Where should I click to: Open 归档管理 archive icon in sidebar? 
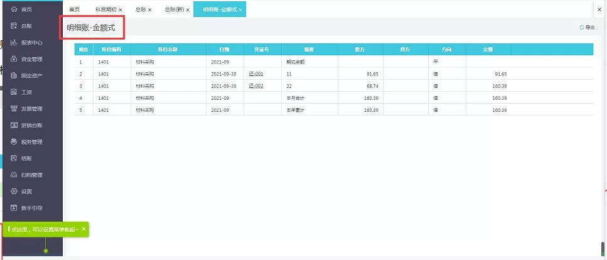point(14,175)
